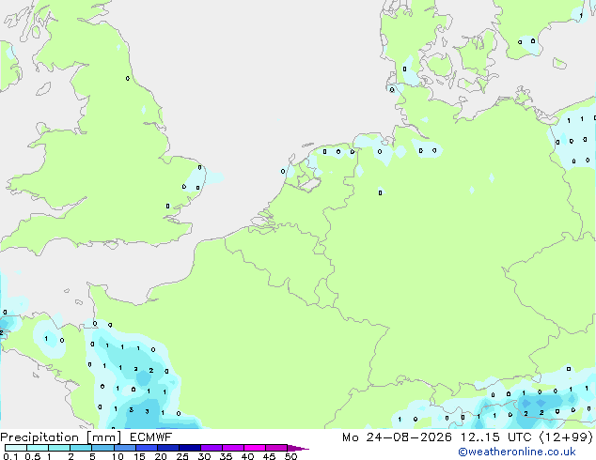The height and width of the screenshot is (460, 596).
Task: Select the 25 to 30 mm legend swatch
Action: (x=189, y=448)
